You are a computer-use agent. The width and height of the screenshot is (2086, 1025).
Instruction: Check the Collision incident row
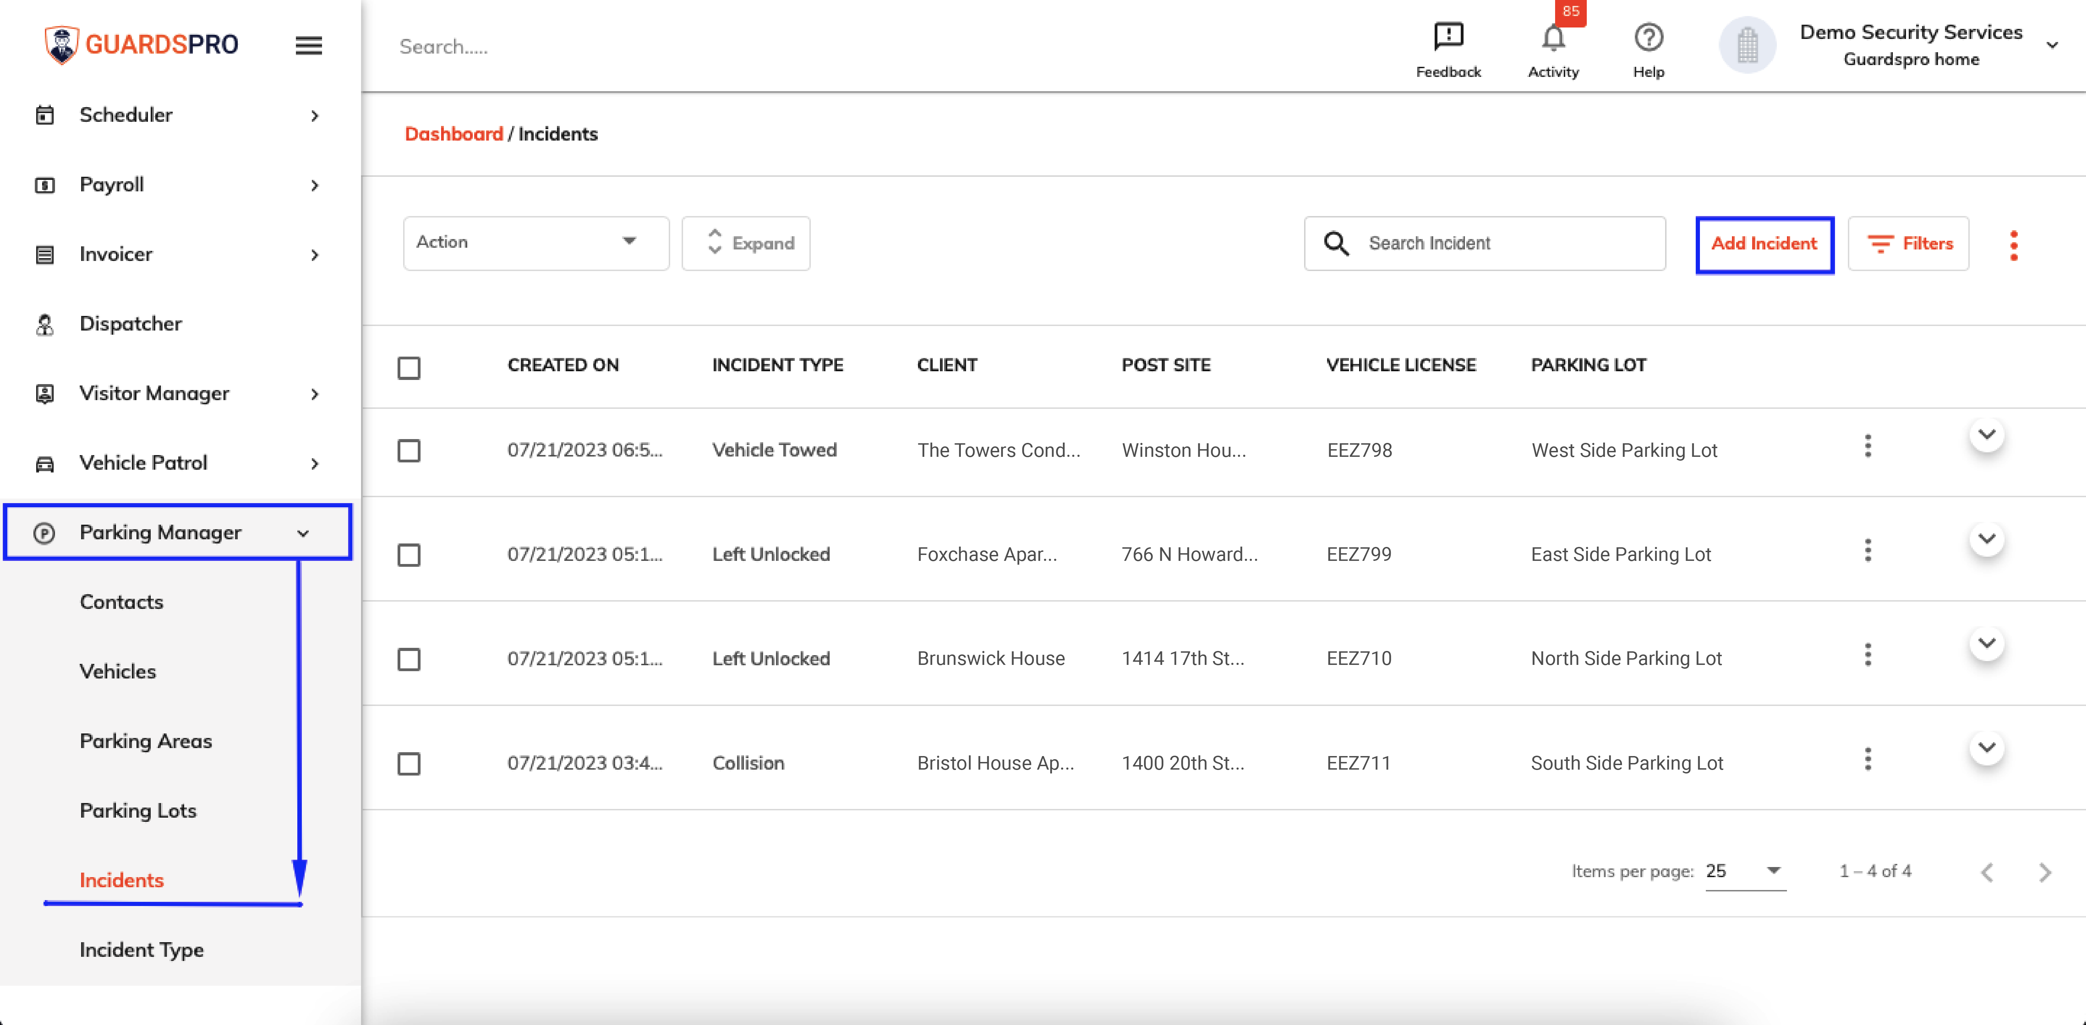pyautogui.click(x=409, y=764)
